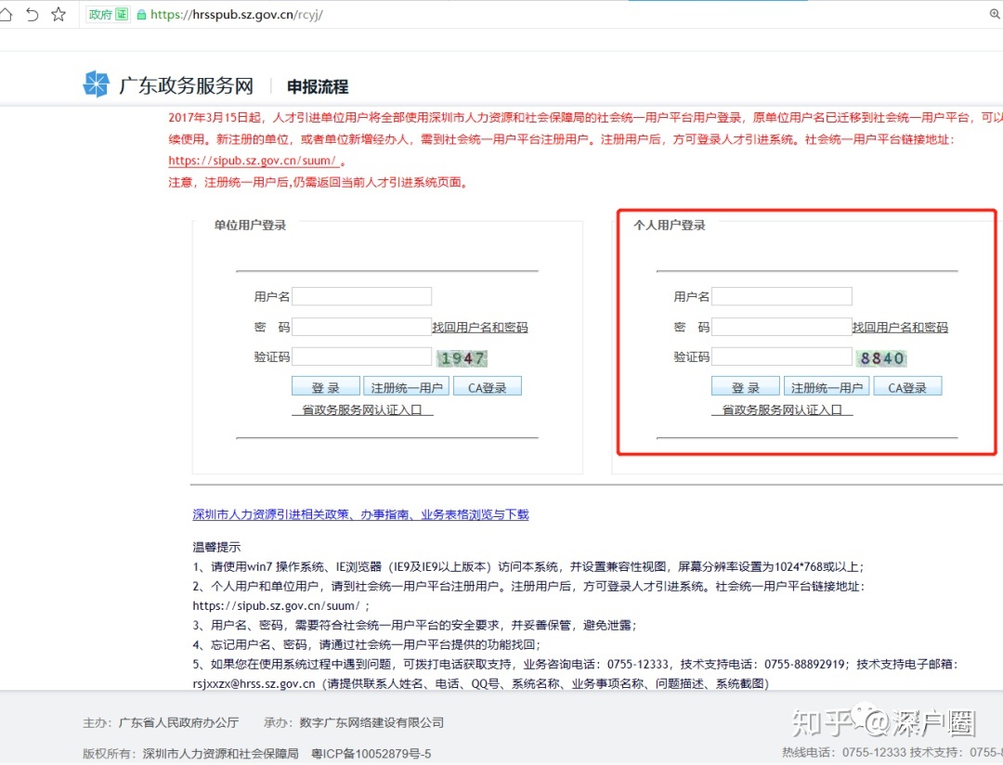Image resolution: width=1003 pixels, height=765 pixels.
Task: Click the browser home icon
Action: (6, 14)
